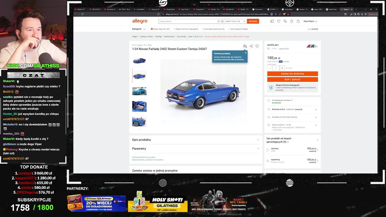
Task: Expand 'Dostawa od 10,49 zł bez Smarta' row
Action: 292,117
